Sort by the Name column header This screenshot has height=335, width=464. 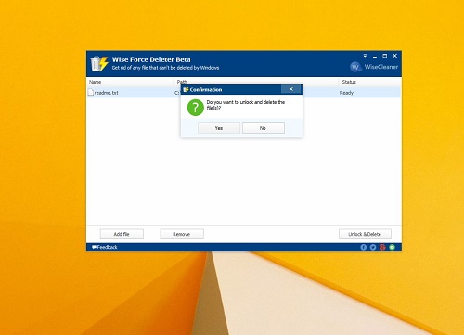130,82
